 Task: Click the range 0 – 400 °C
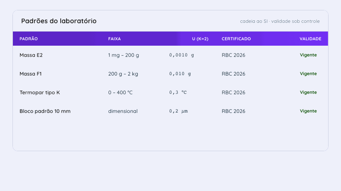pos(120,93)
